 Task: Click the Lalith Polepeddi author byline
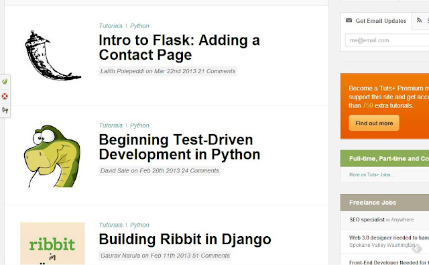(168, 71)
